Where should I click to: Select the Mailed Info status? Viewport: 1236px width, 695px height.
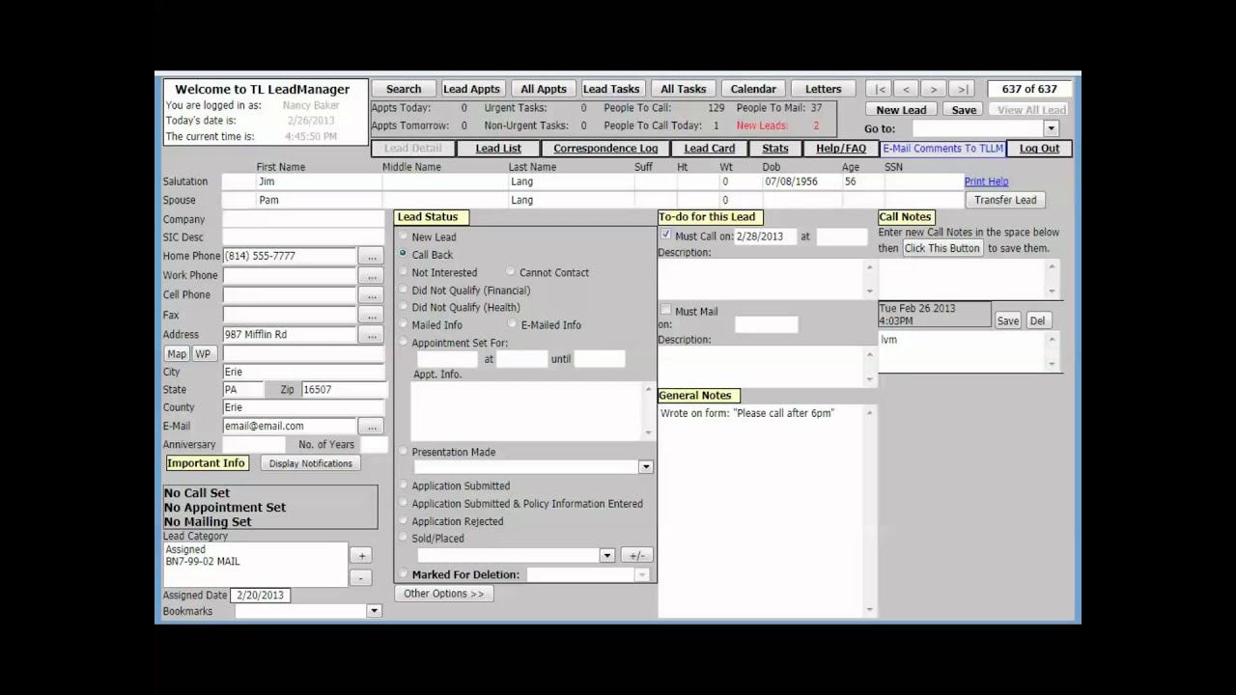coord(404,324)
